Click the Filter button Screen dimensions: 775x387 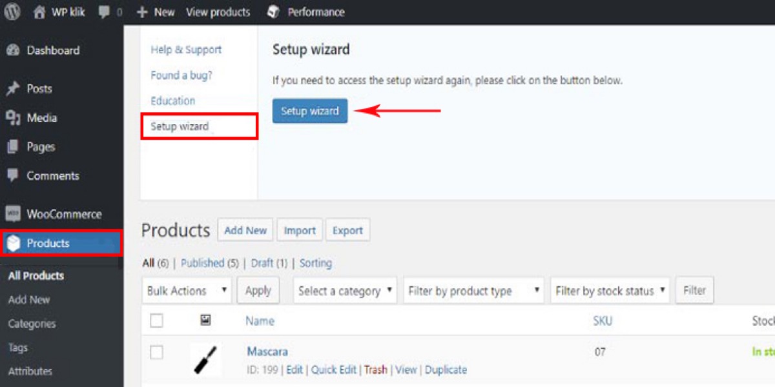(695, 290)
